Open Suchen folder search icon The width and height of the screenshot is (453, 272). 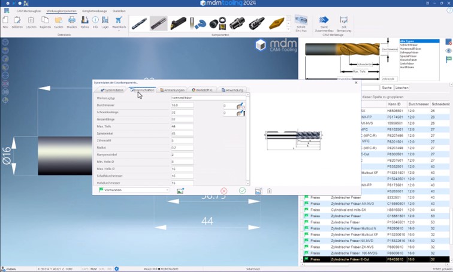coord(59,20)
